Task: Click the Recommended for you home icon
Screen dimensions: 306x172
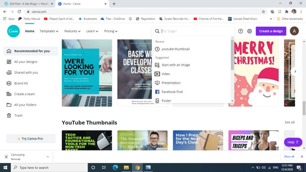Action: [9, 51]
